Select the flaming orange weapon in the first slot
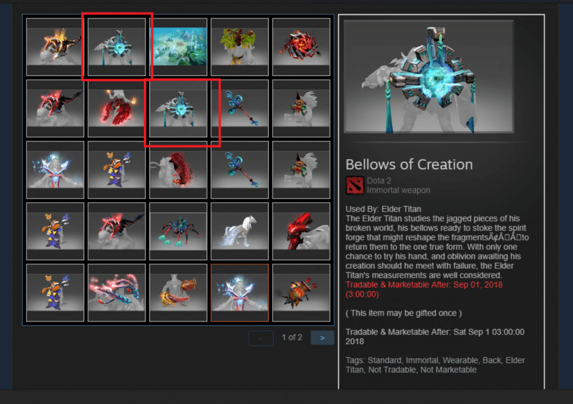 (x=55, y=47)
